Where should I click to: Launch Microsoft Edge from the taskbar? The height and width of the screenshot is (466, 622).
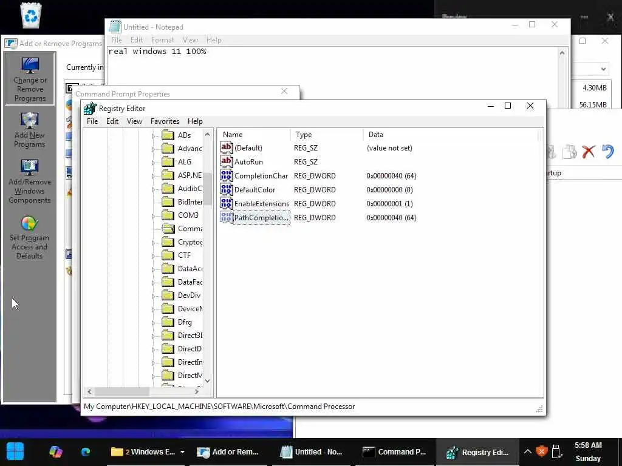pos(85,451)
